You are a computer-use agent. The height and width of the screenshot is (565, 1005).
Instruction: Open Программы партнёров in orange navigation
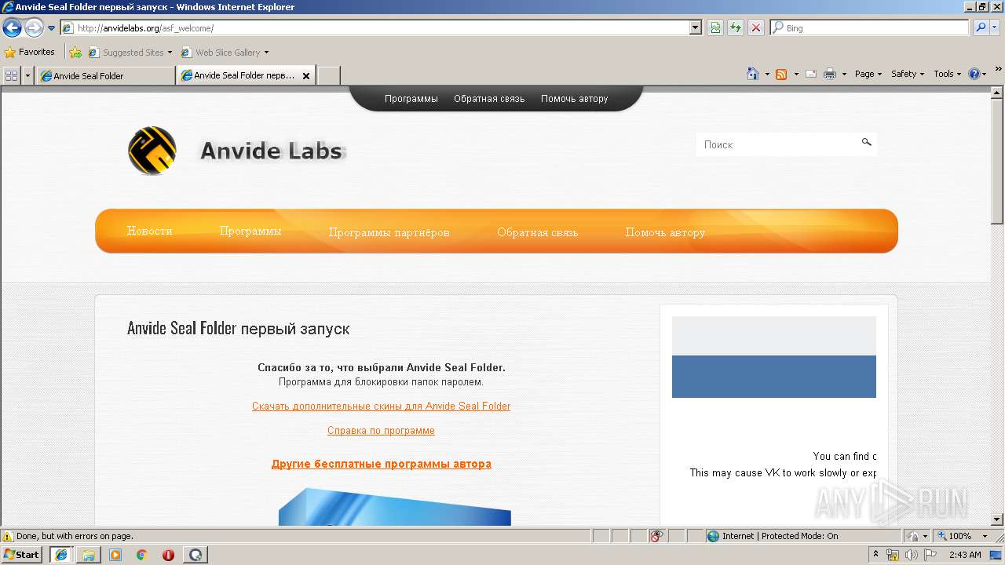tap(389, 232)
